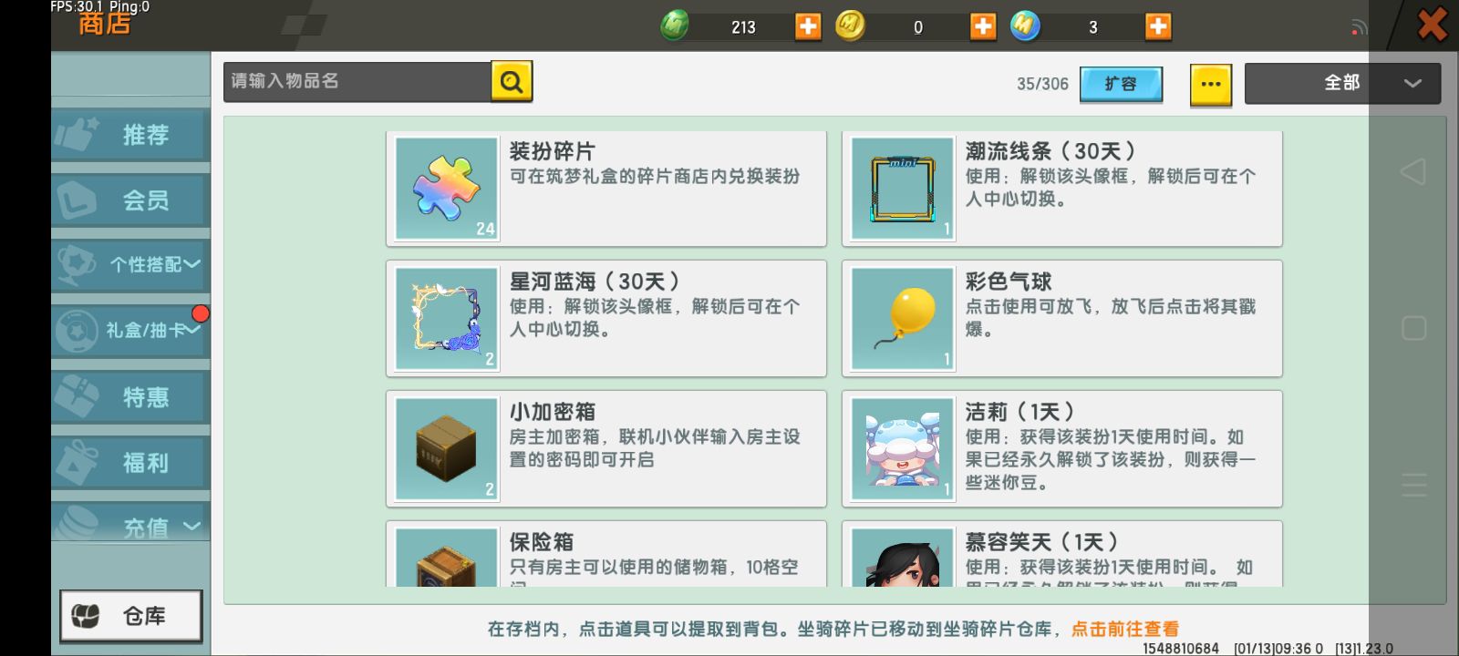Open the 推荐 sidebar tab
This screenshot has width=1459, height=656.
pos(130,135)
